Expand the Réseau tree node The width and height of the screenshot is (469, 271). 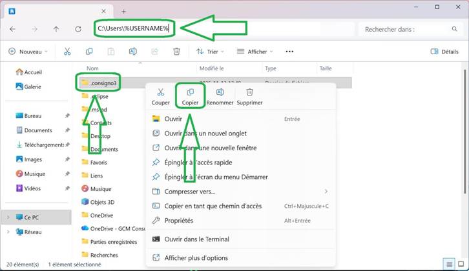tap(8, 232)
